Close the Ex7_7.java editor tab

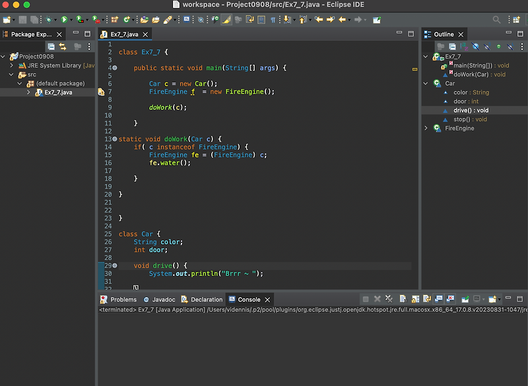click(145, 34)
